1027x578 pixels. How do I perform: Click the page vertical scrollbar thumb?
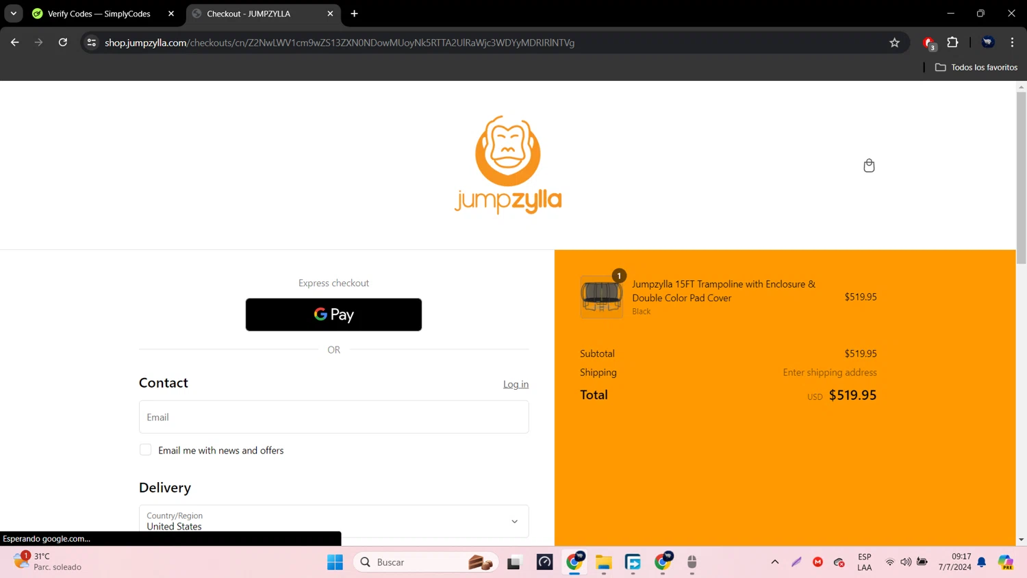coord(1021,177)
